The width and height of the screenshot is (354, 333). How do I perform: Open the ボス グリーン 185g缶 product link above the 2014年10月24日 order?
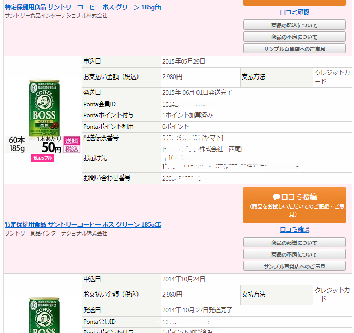83,225
